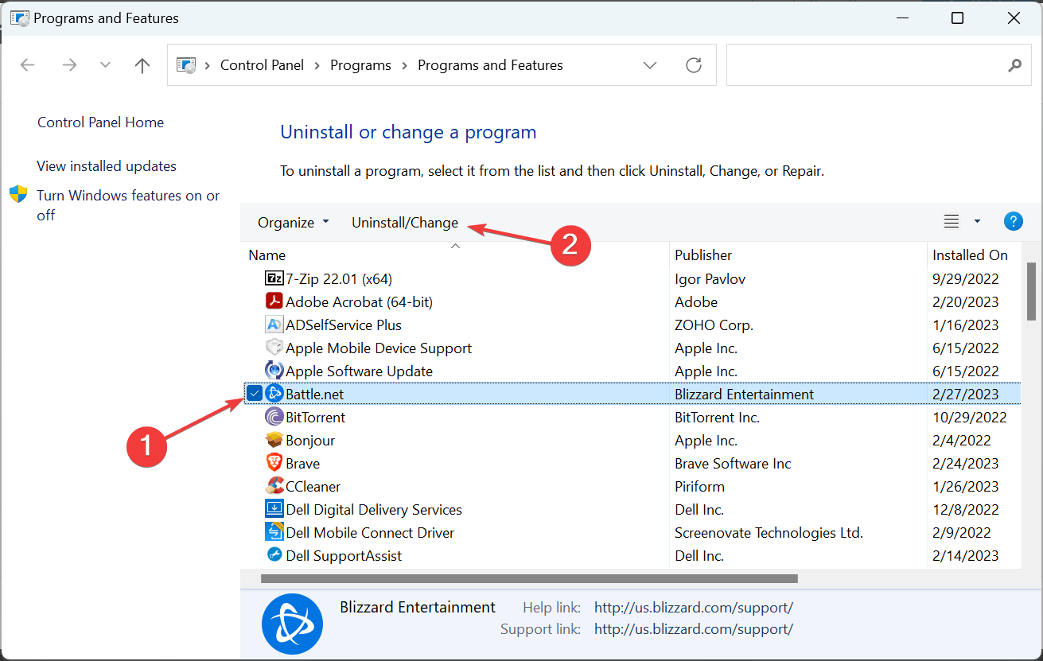Select Control Panel in the address breadcrumb

point(262,65)
